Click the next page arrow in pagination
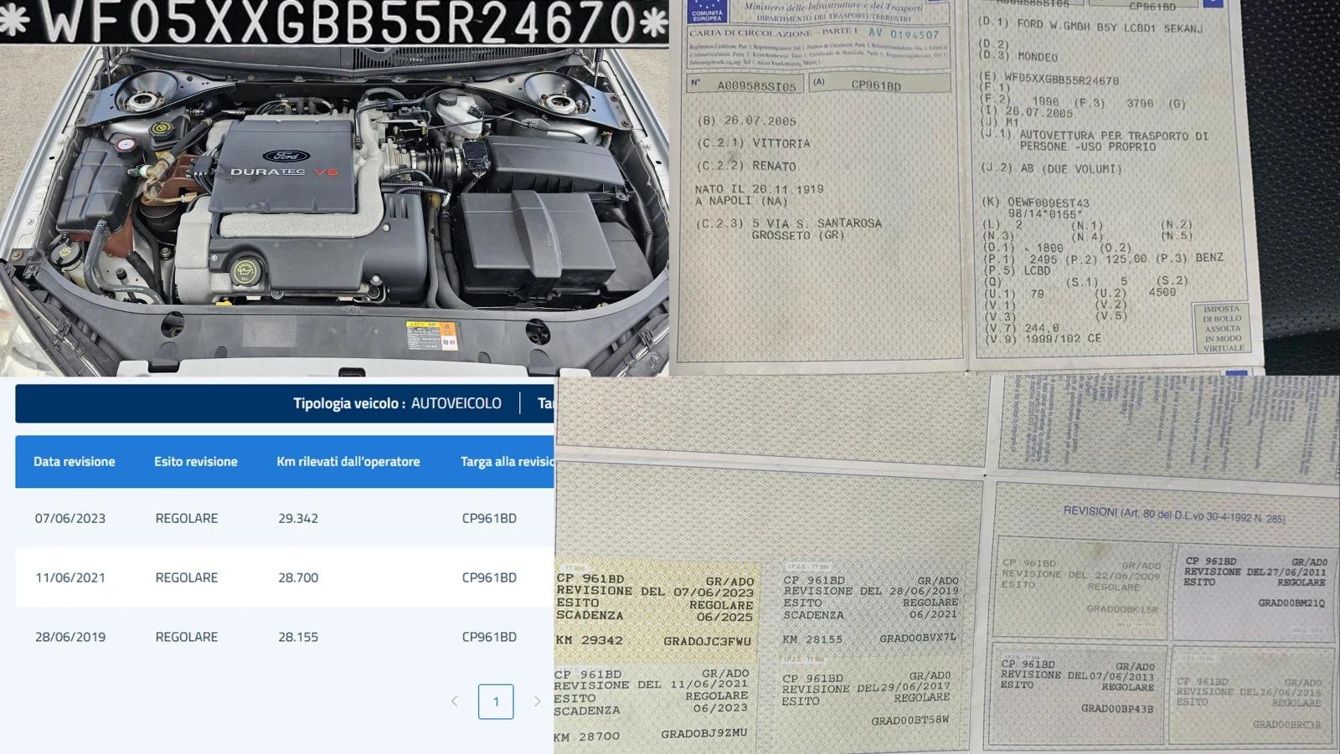Viewport: 1340px width, 754px height. [537, 701]
